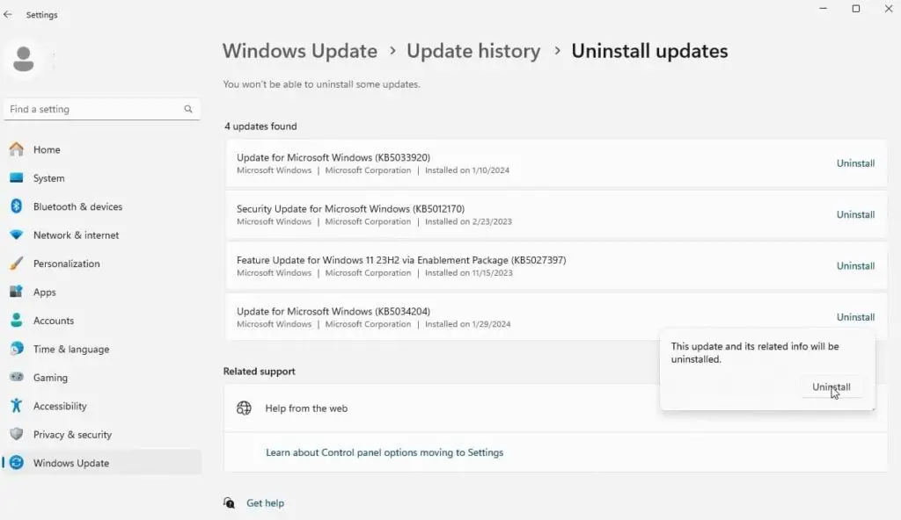Open Gaming settings

click(51, 377)
